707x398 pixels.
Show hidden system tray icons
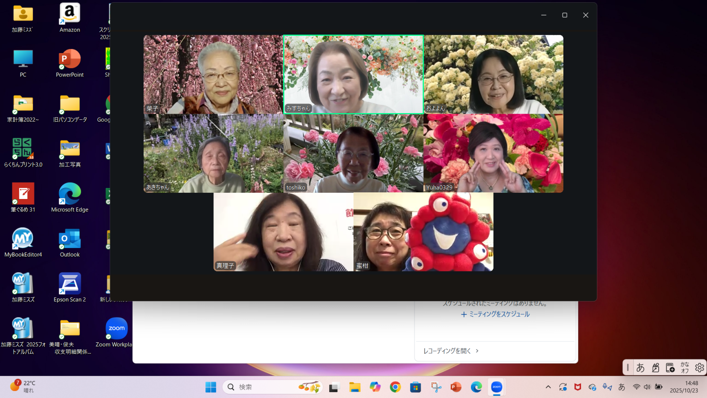click(x=548, y=387)
